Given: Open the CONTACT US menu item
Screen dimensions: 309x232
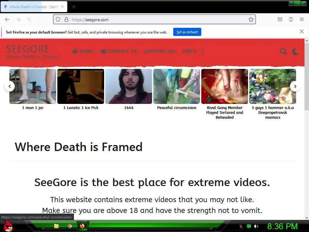Looking at the screenshot, I should point(119,51).
